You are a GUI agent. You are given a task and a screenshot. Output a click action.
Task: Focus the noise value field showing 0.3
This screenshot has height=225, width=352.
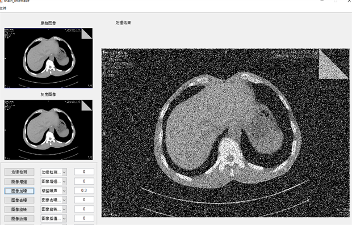pyautogui.click(x=84, y=190)
